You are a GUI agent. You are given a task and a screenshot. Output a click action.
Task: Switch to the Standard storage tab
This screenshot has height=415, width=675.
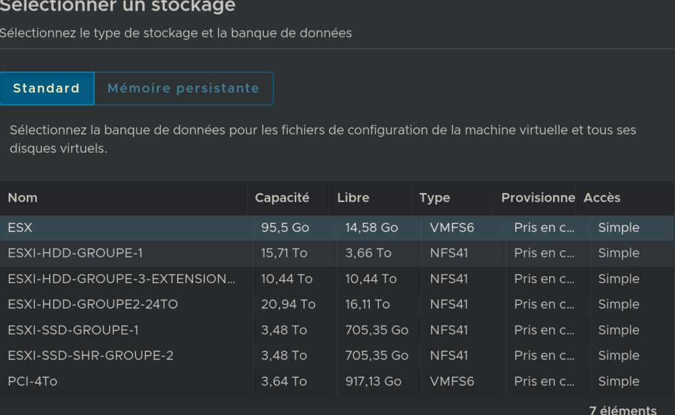[46, 88]
